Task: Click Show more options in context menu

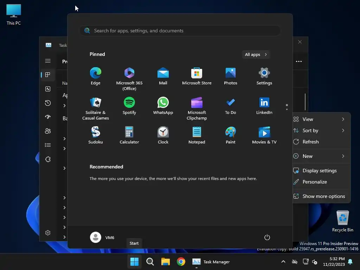Action: (x=321, y=196)
